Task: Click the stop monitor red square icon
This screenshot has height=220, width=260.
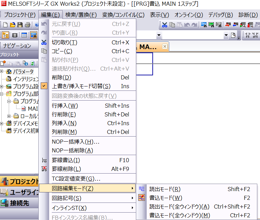Action: pos(250,25)
